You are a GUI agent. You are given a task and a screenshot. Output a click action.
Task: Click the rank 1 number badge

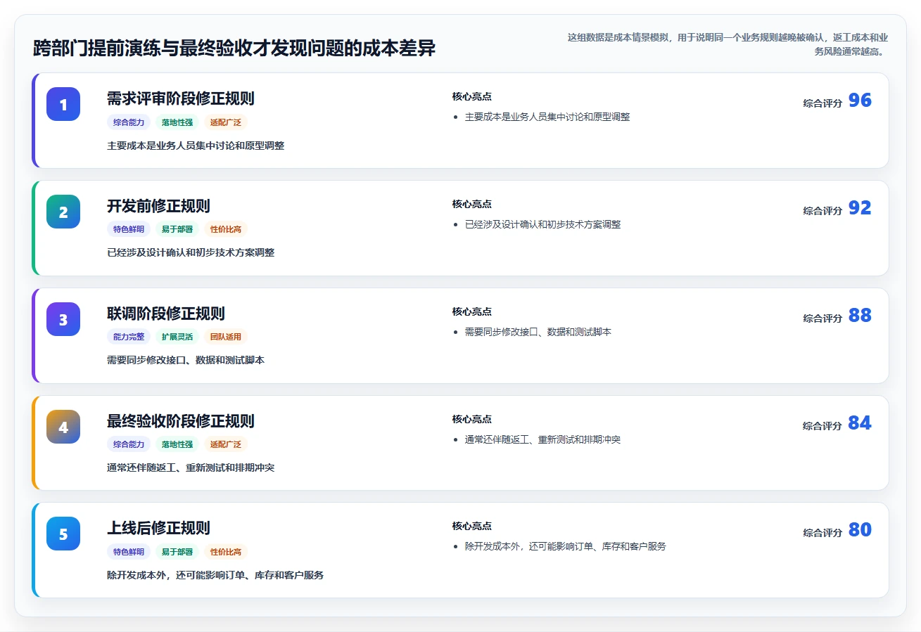(63, 104)
